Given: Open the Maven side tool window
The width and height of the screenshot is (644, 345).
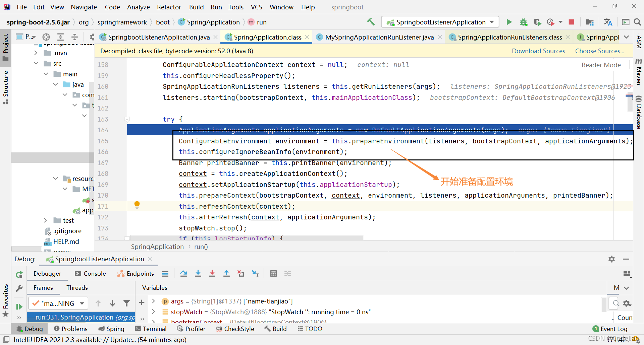Looking at the screenshot, I should (x=639, y=72).
